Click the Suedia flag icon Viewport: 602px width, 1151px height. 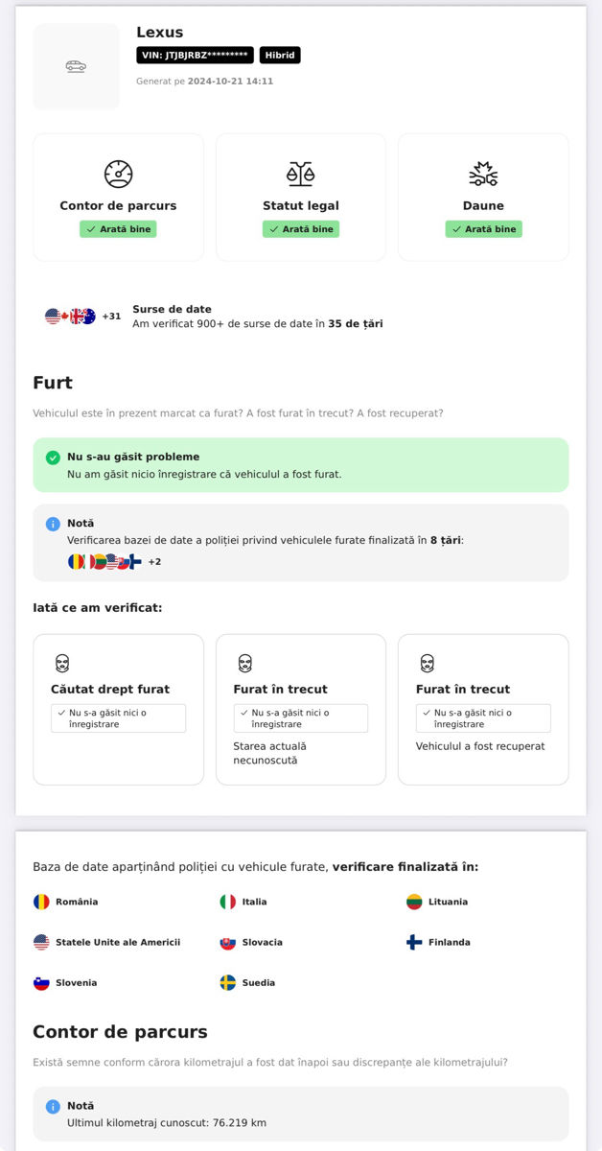click(x=228, y=982)
